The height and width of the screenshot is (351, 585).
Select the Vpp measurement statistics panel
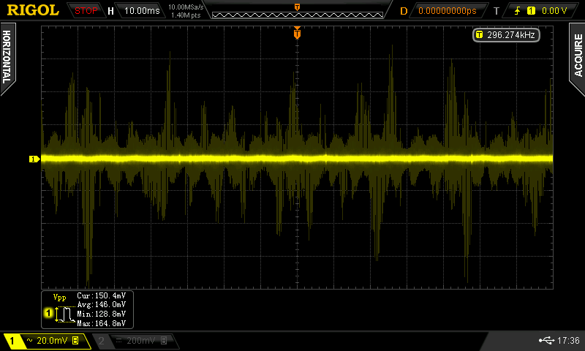click(x=87, y=309)
